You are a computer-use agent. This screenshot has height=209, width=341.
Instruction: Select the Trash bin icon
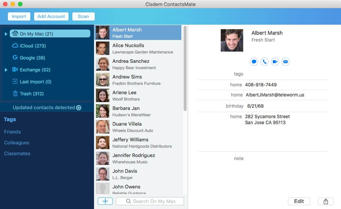point(15,93)
